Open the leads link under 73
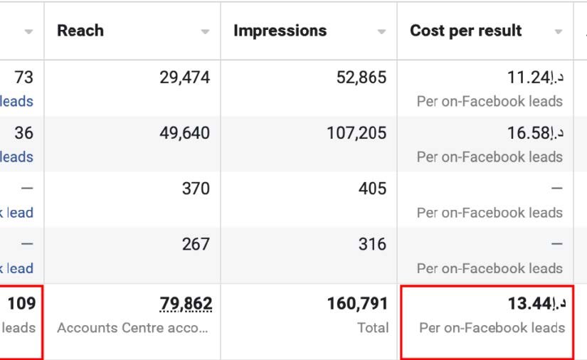Image resolution: width=587 pixels, height=360 pixels. 17,102
